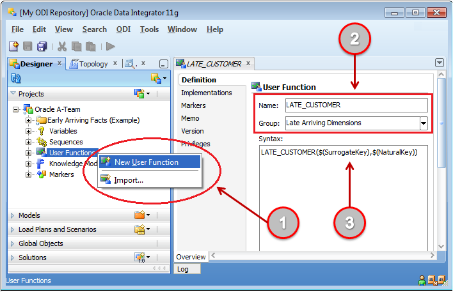Click the first AB status bar icon
The image size is (453, 292).
point(432,280)
